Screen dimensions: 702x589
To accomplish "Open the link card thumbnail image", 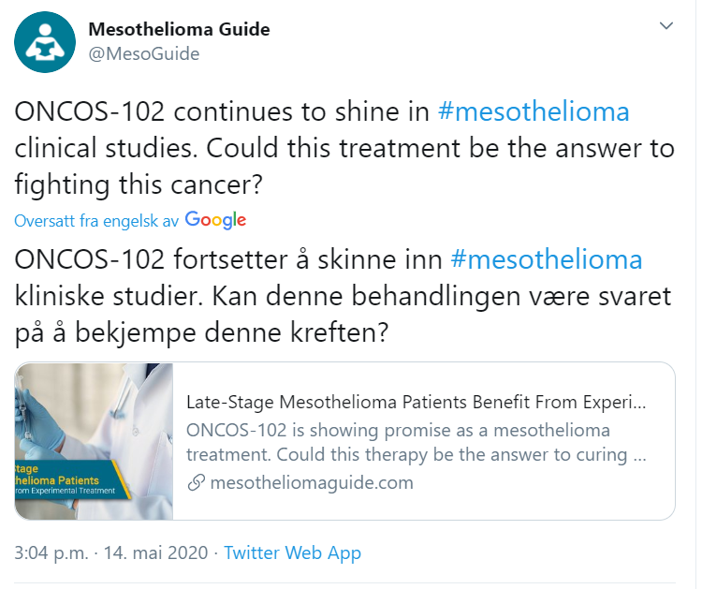I will point(94,441).
